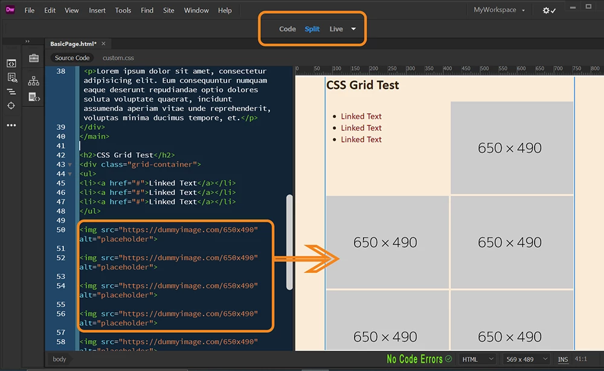Image resolution: width=604 pixels, height=371 pixels.
Task: Select the top-right 650 x 490 placeholder image
Action: 512,147
